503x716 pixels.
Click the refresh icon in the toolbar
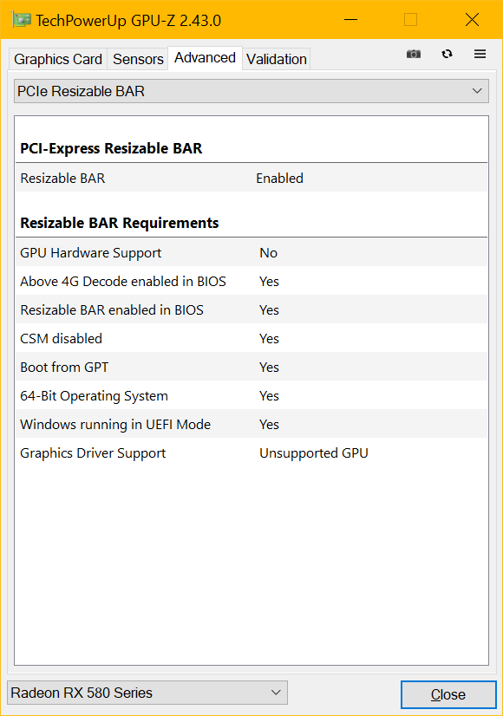click(x=447, y=54)
